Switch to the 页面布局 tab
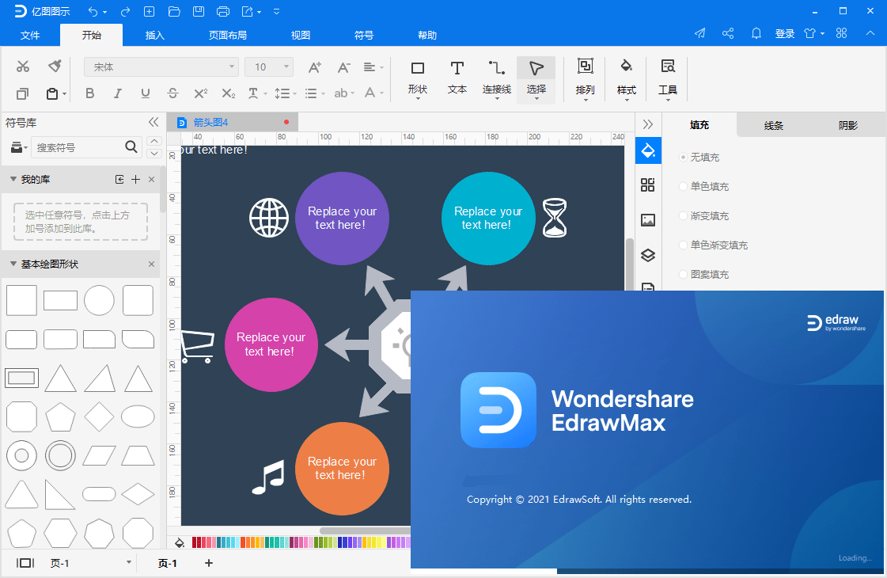Viewport: 887px width, 578px height. pos(227,35)
